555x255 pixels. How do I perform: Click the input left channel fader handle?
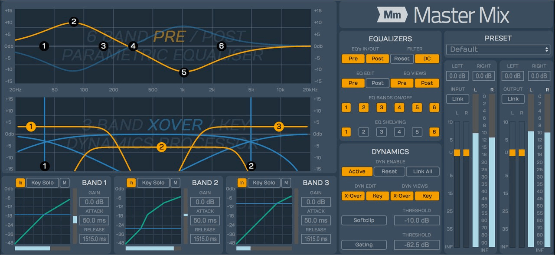457,153
